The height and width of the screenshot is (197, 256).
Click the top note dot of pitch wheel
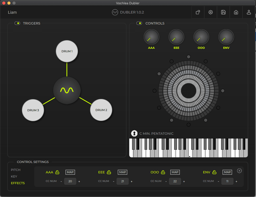(x=189, y=57)
